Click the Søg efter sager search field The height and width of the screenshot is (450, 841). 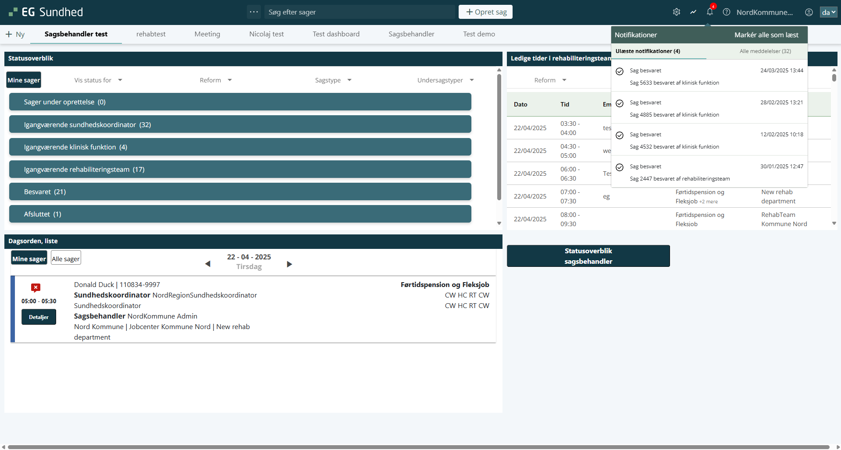point(360,12)
